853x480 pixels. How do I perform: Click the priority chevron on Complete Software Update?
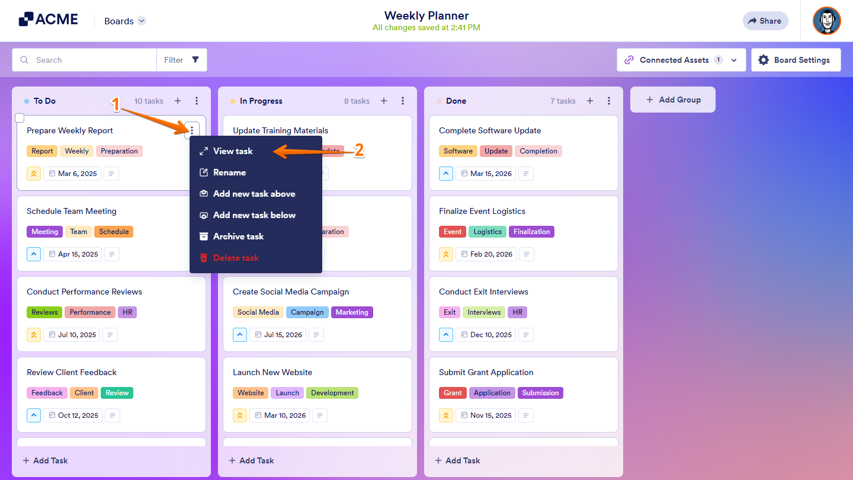(x=446, y=173)
